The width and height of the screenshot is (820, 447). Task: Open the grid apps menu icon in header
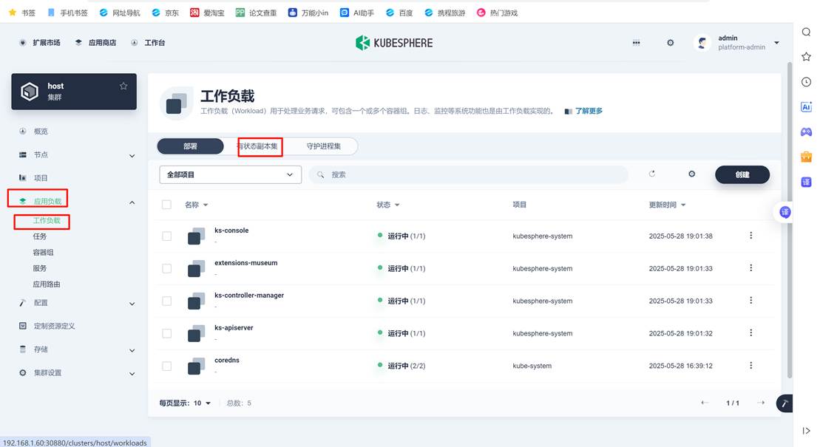pyautogui.click(x=636, y=43)
